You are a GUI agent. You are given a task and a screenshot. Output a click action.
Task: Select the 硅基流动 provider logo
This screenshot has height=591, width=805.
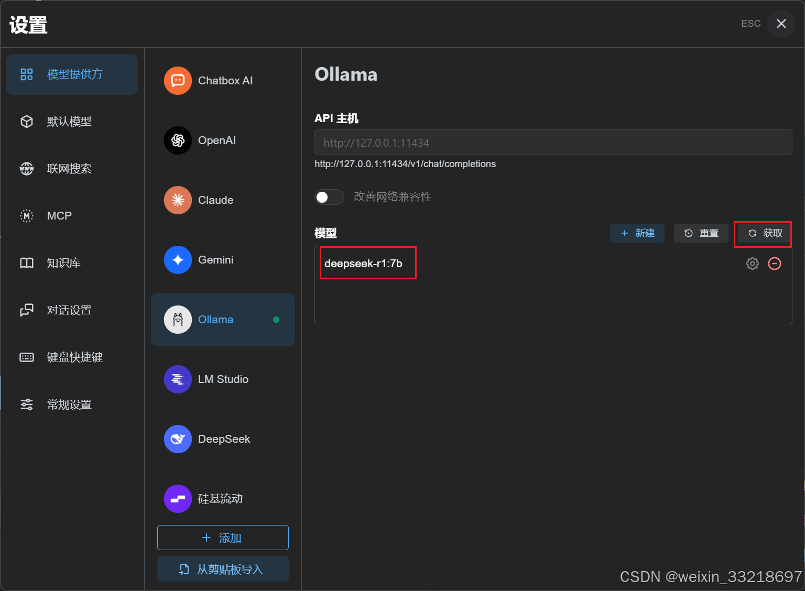pos(178,499)
